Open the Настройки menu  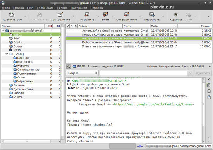79,8
